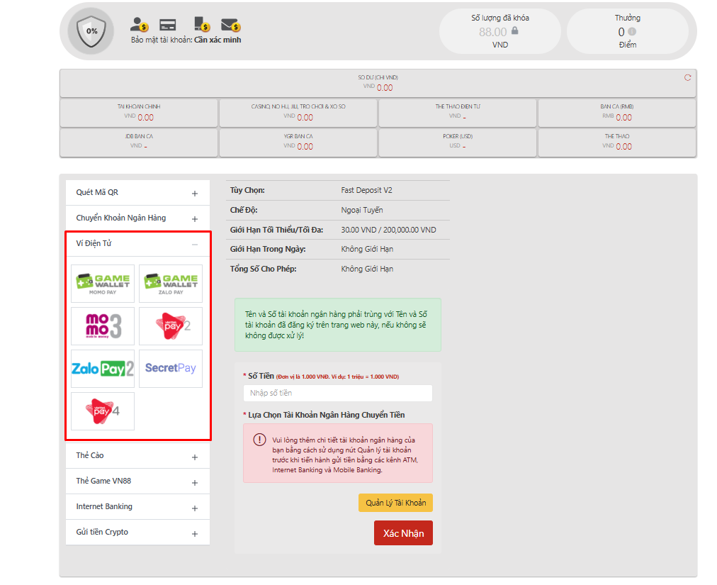717x585 pixels.
Task: Select Game Wallet Zalo Pay option
Action: coord(171,284)
